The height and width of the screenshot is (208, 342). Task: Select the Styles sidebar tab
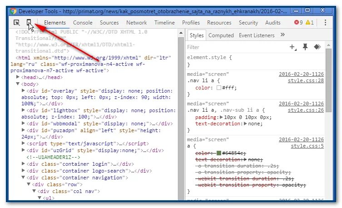pyautogui.click(x=197, y=35)
